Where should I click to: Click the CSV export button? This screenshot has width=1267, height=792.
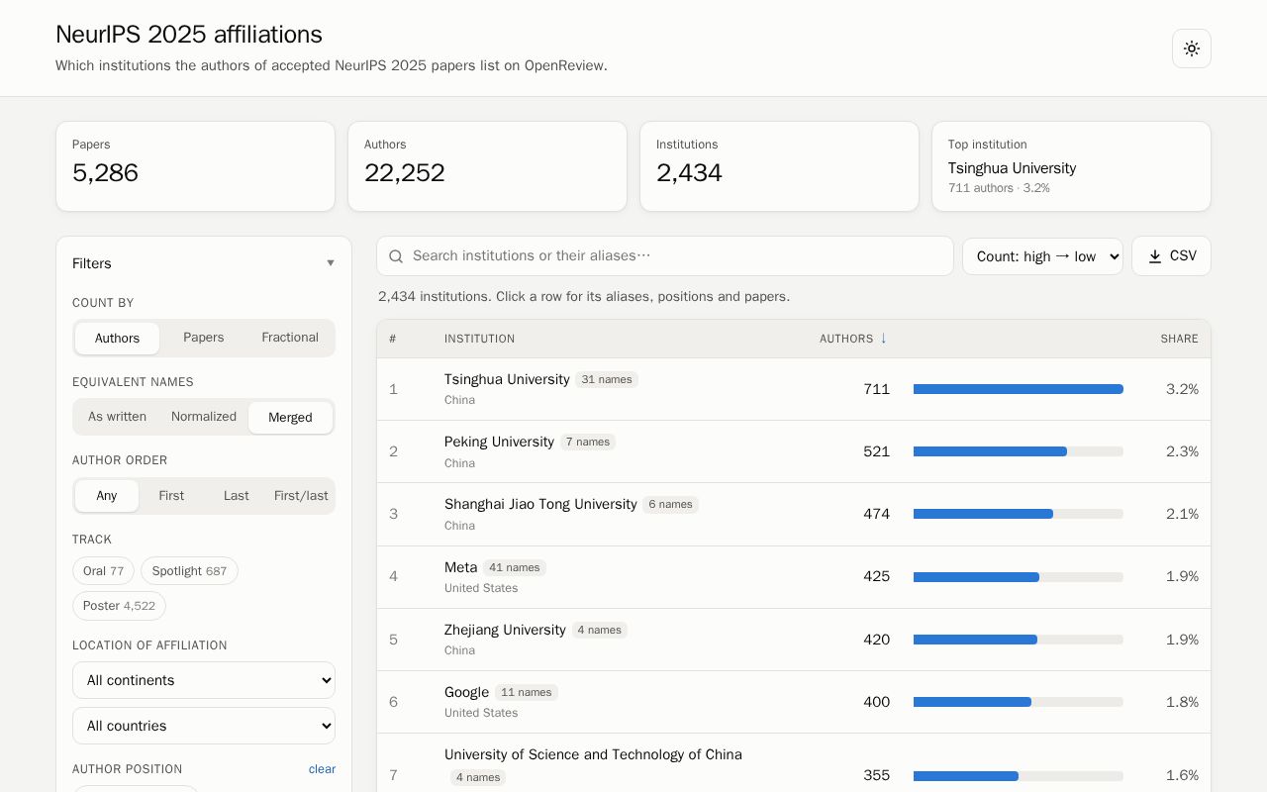point(1171,256)
